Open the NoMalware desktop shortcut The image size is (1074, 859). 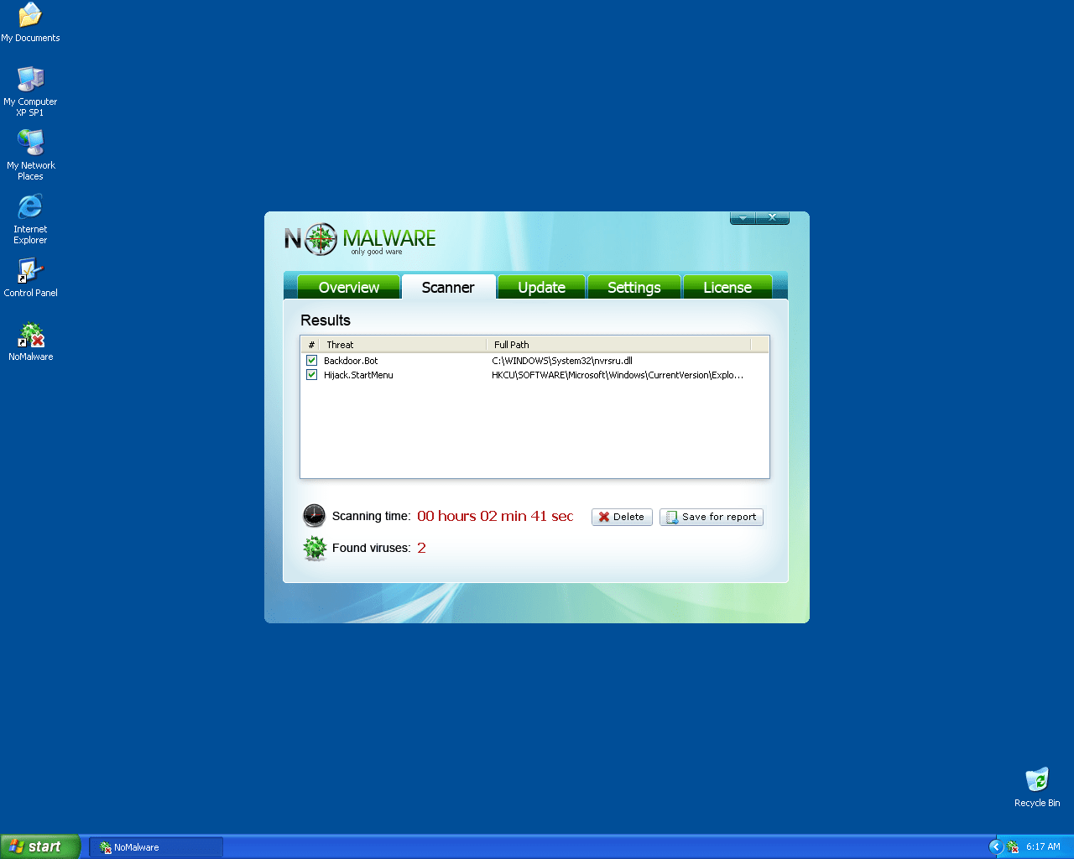pos(31,337)
